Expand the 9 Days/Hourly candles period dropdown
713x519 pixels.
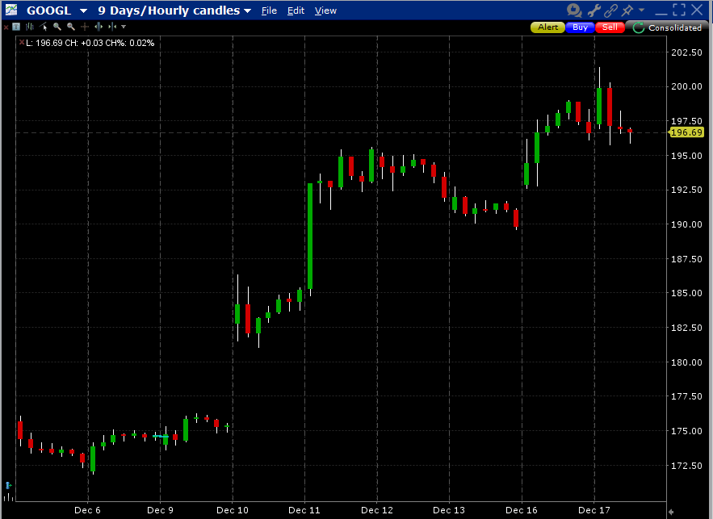click(247, 11)
